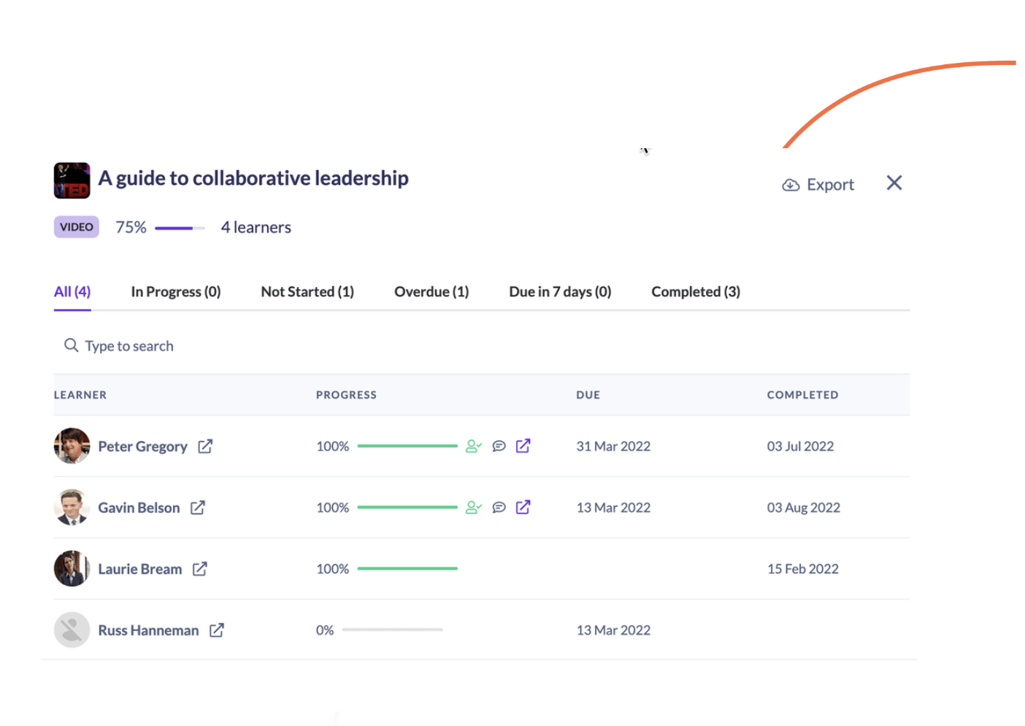Open the purple share icon in Peter Gregory's progress

523,446
